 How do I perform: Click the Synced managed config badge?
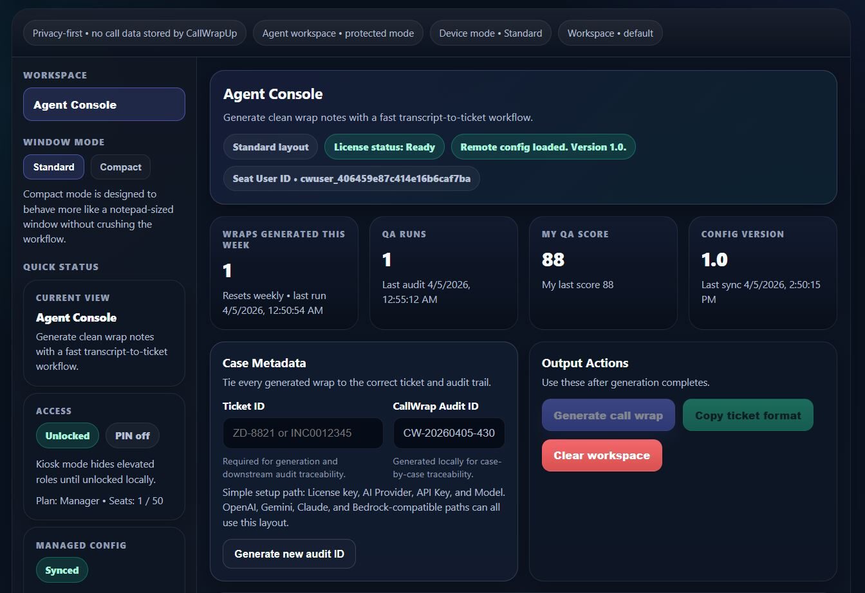click(x=62, y=570)
